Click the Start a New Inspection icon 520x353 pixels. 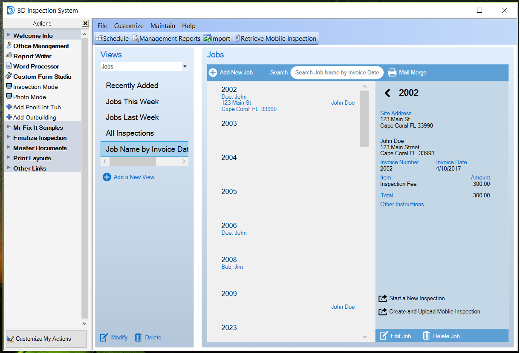click(x=383, y=299)
